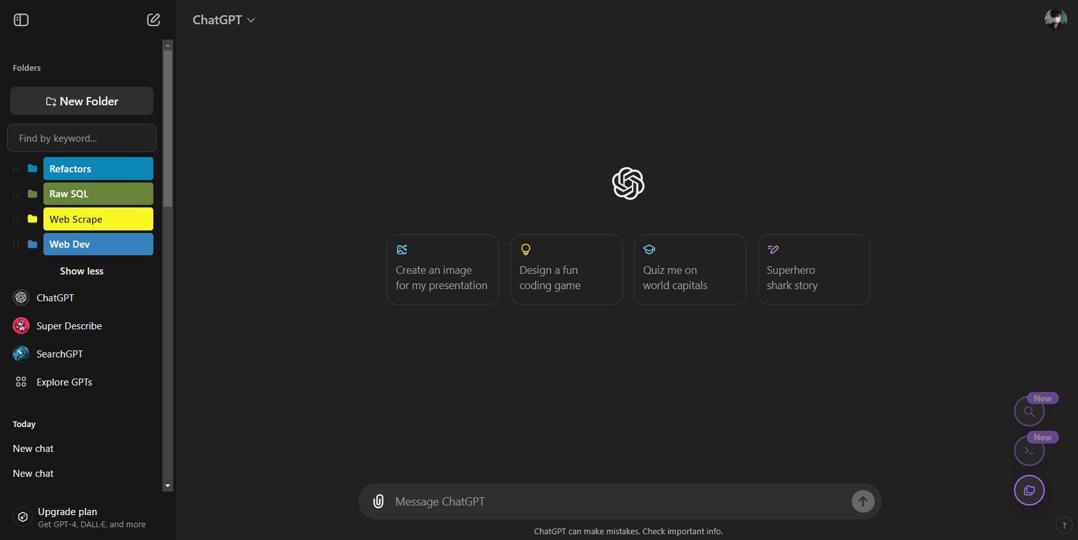Click the ChatGPT logo icon in sidebar
This screenshot has width=1078, height=540.
(21, 297)
